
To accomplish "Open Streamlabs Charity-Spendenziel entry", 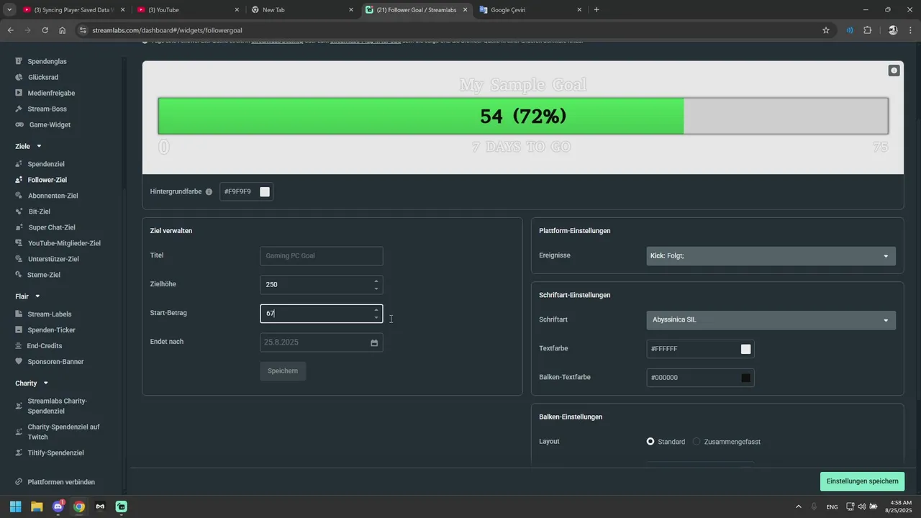I will tap(57, 406).
